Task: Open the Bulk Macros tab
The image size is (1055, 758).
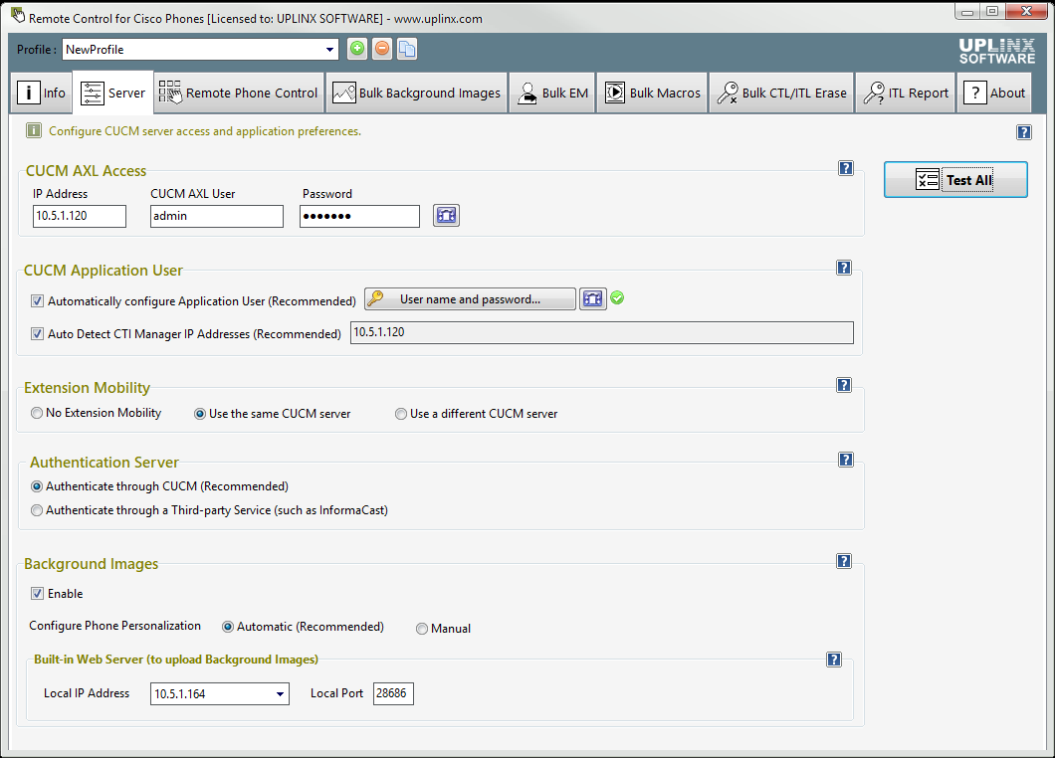Action: [652, 93]
